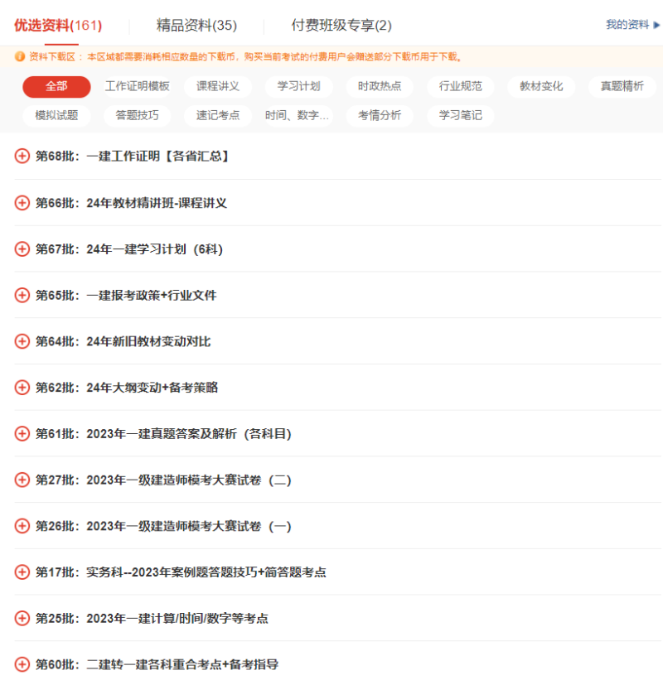
Task: Select the 答题技巧 filter
Action: tap(138, 116)
